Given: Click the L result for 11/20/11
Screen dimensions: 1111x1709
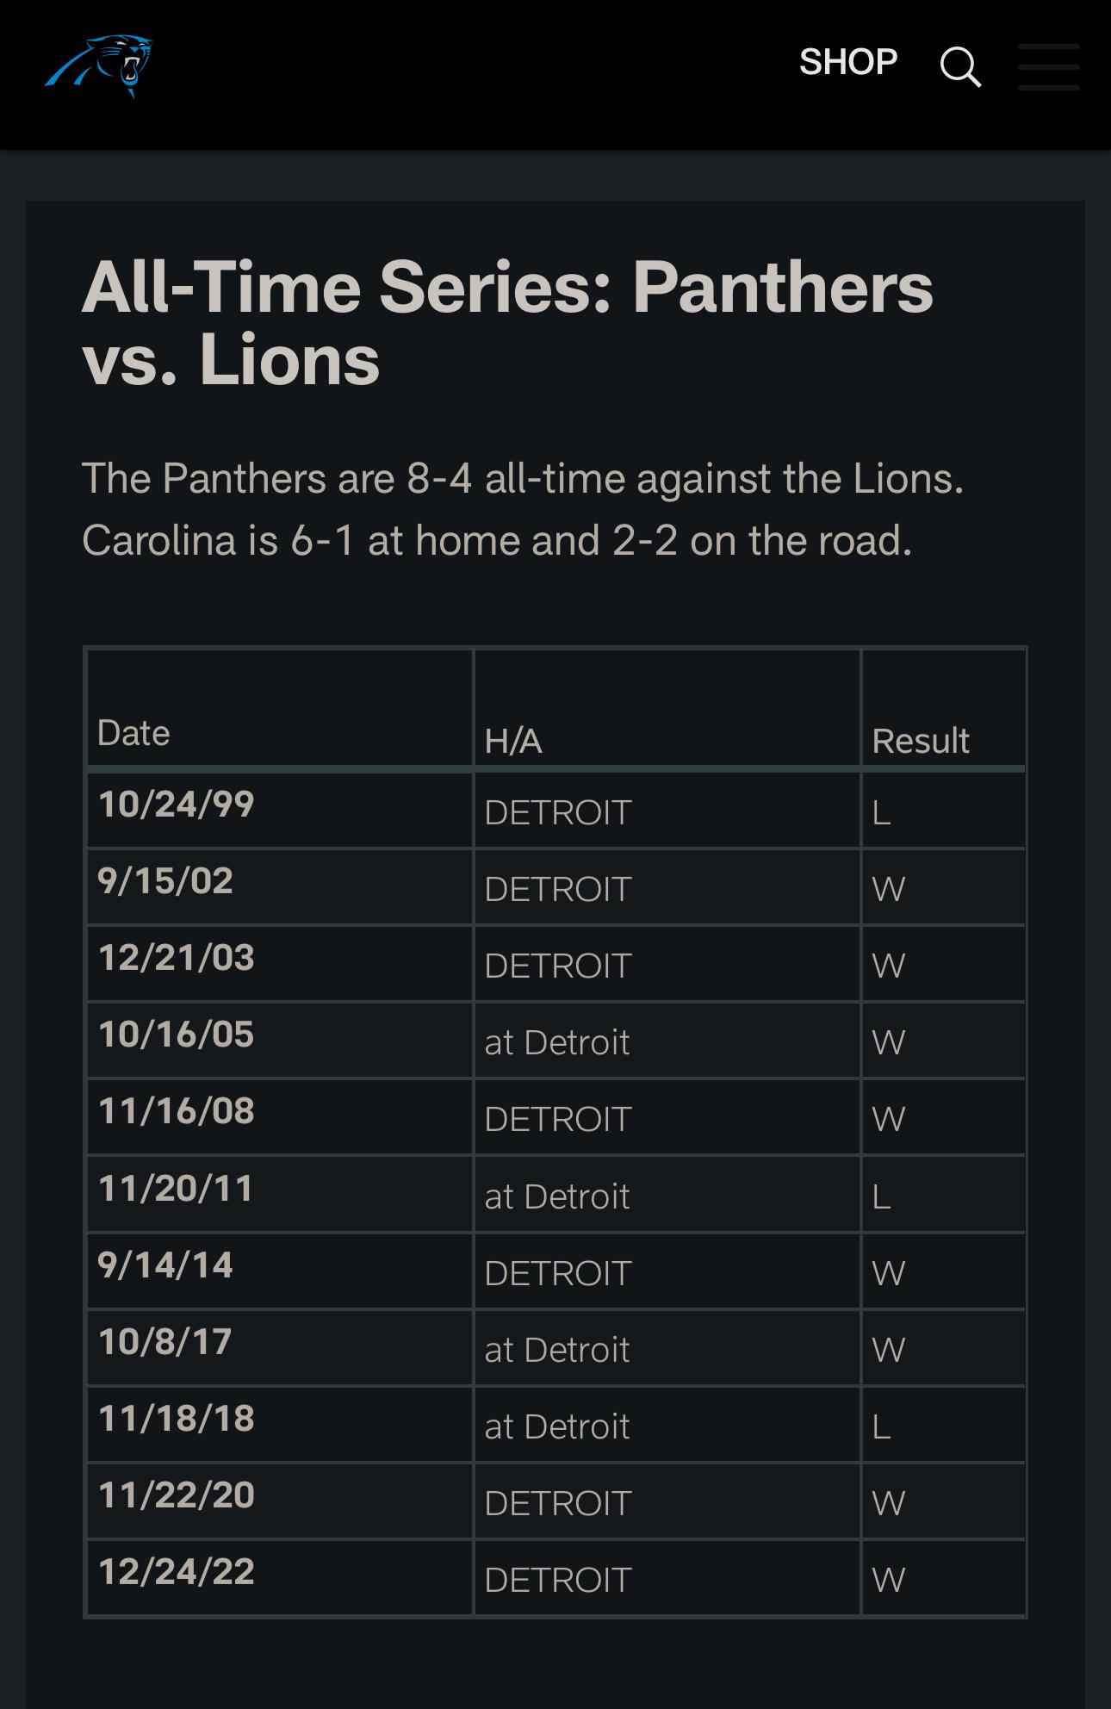Looking at the screenshot, I should pyautogui.click(x=881, y=1196).
